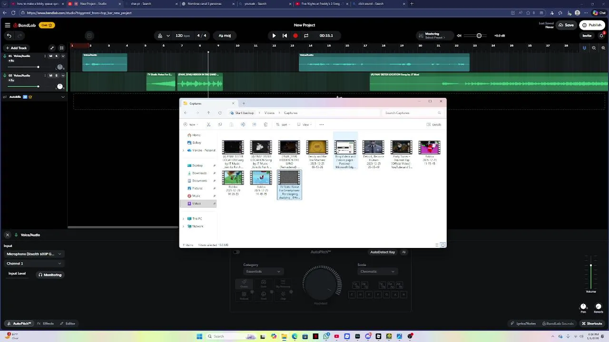
Task: Zoom in the timeline
Action: (x=603, y=48)
